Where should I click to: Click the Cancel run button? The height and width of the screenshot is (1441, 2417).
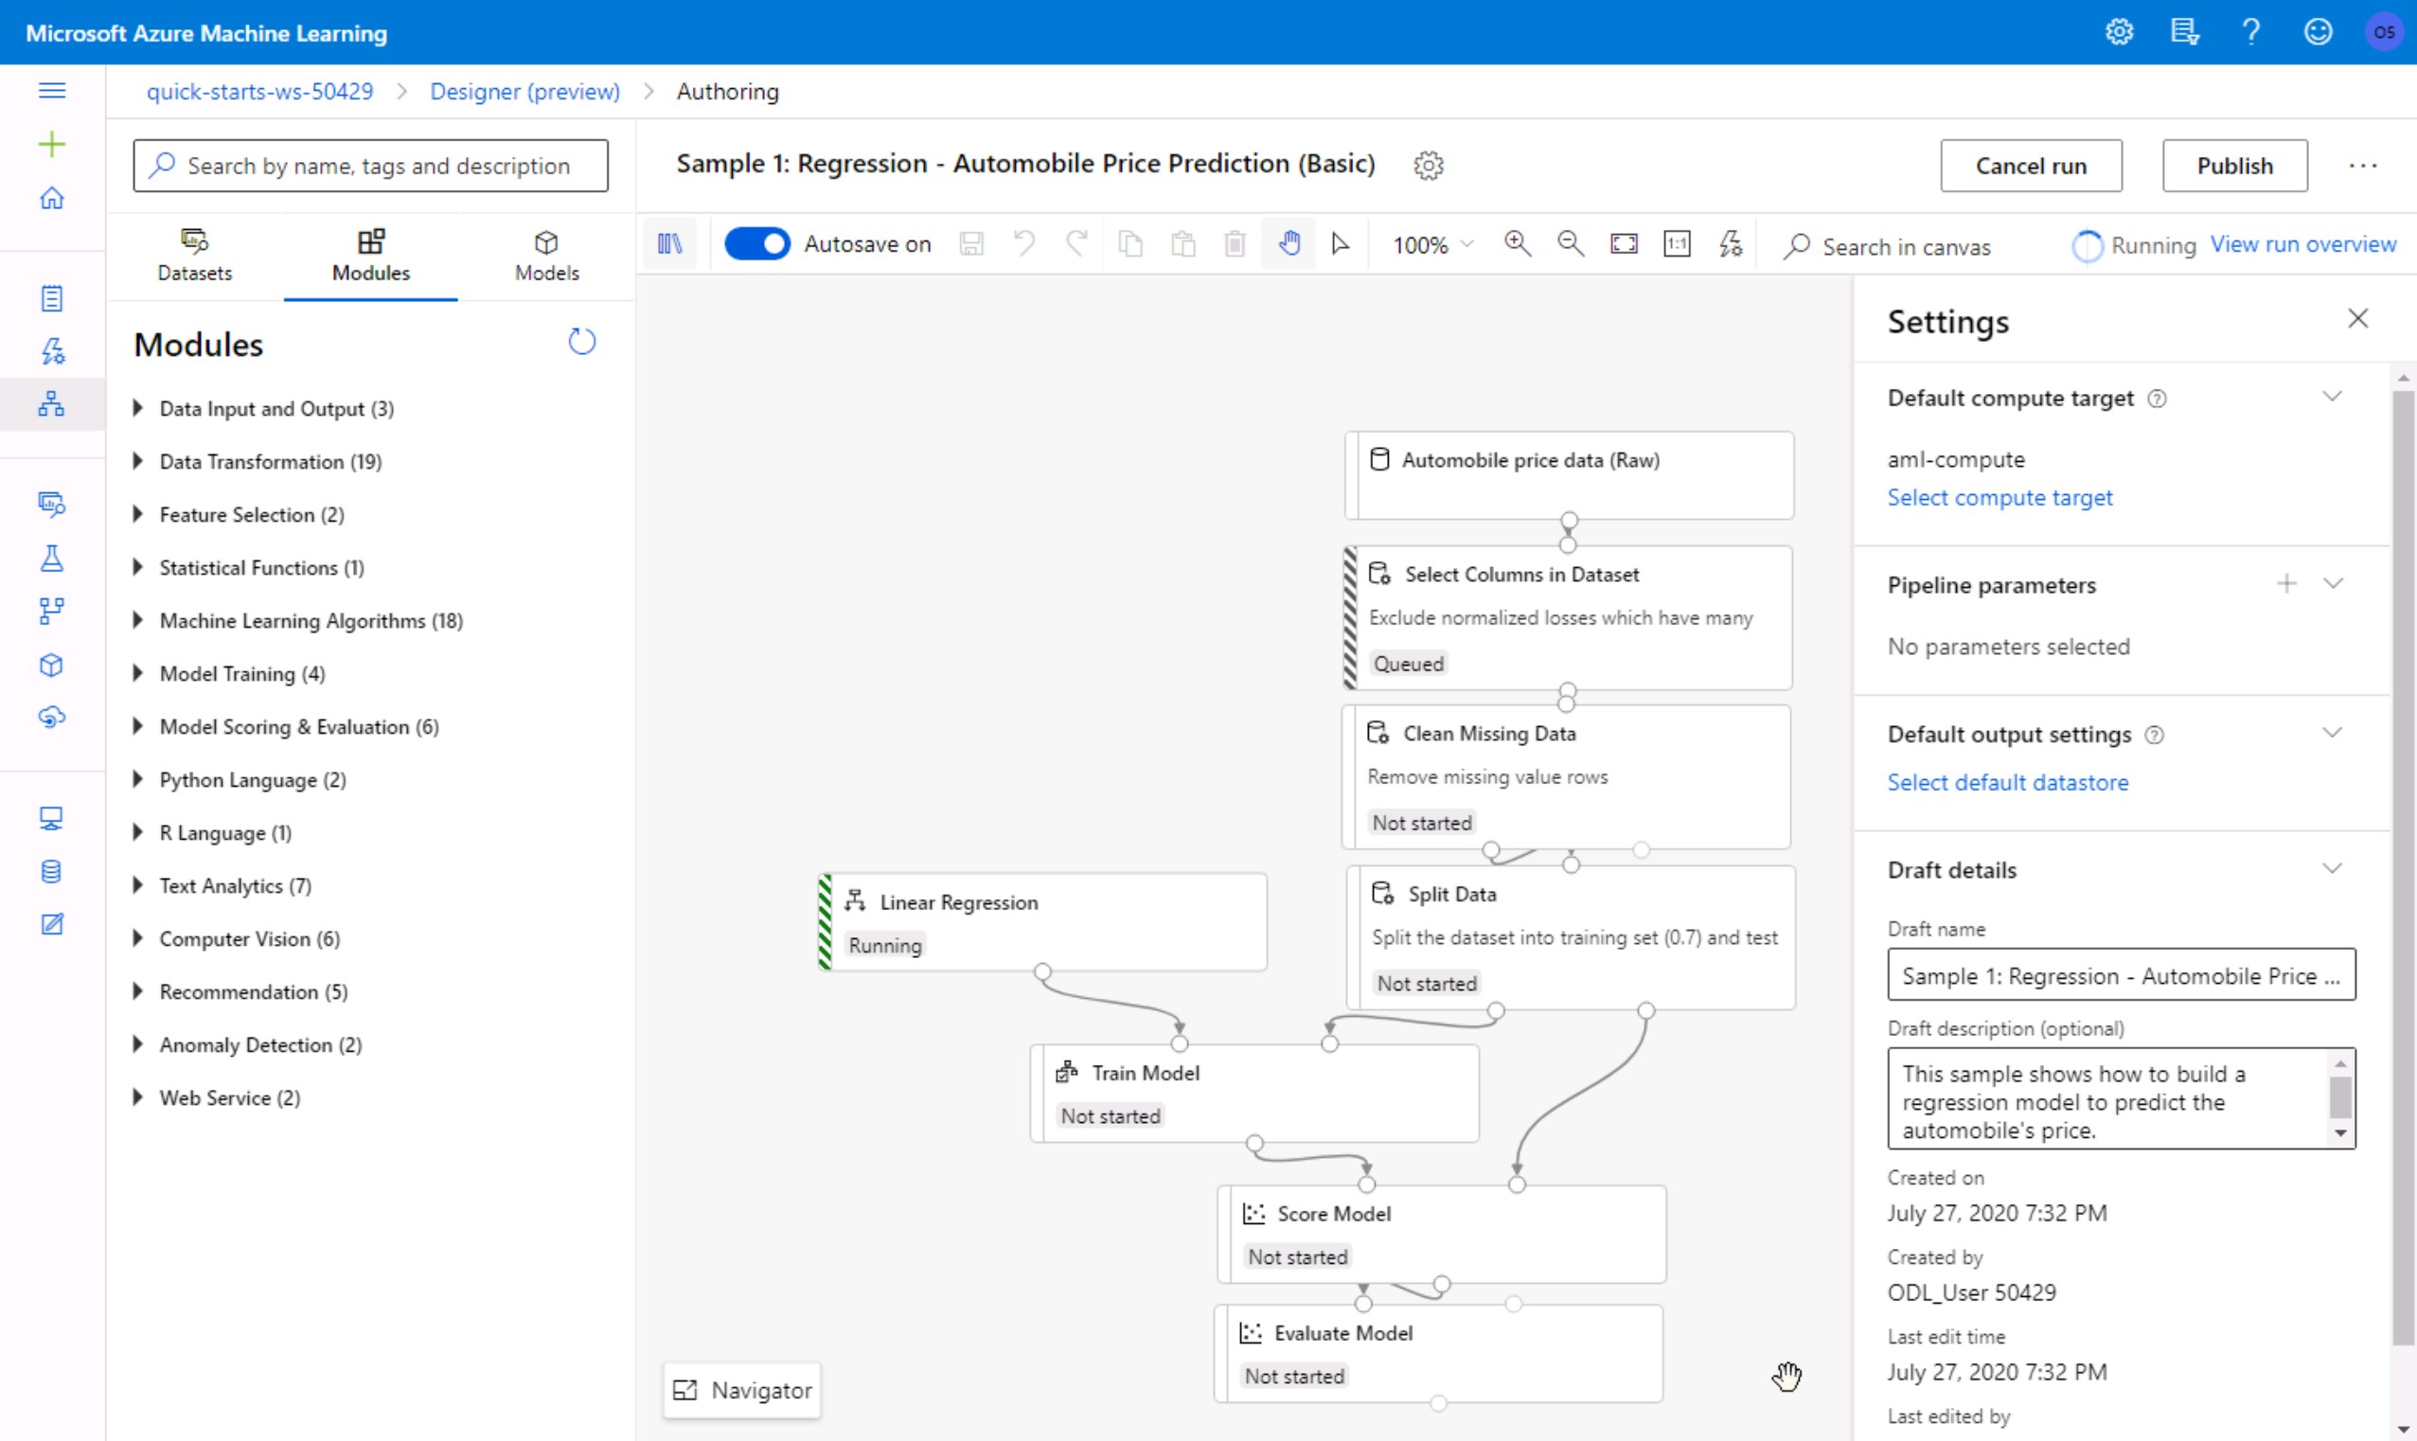2031,166
